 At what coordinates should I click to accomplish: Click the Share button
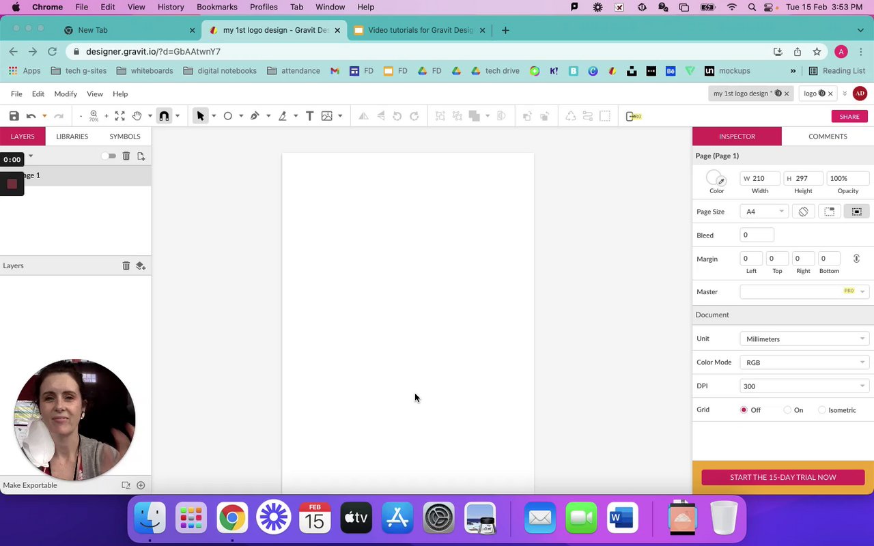tap(849, 117)
